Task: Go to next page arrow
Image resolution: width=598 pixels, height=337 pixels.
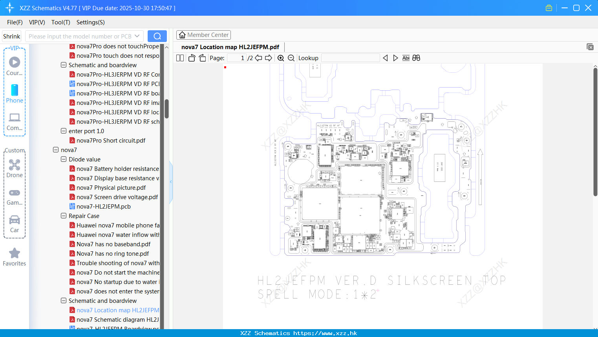Action: 269,58
